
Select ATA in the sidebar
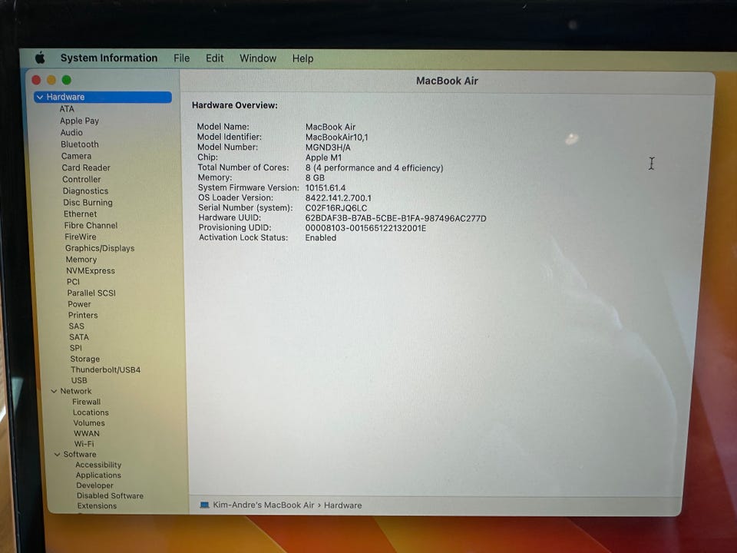67,108
